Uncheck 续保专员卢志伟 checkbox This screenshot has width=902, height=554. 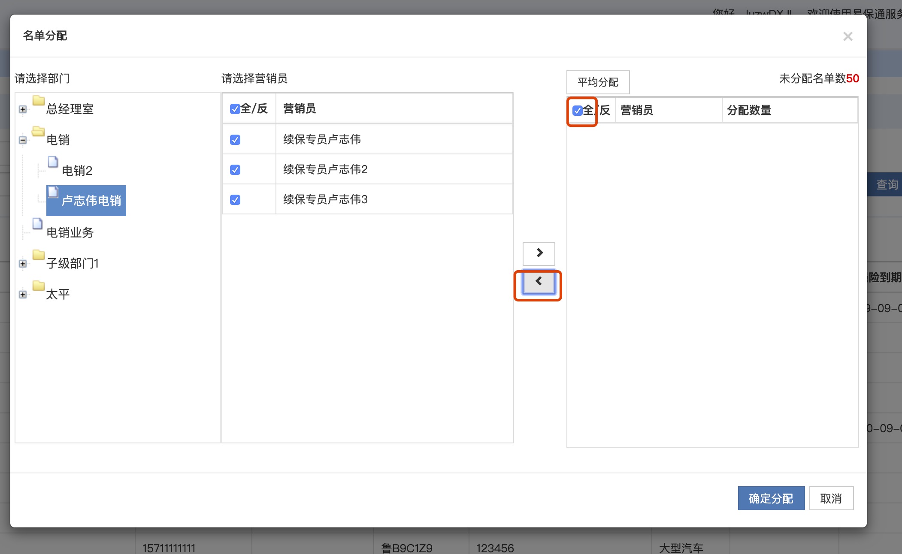point(235,140)
